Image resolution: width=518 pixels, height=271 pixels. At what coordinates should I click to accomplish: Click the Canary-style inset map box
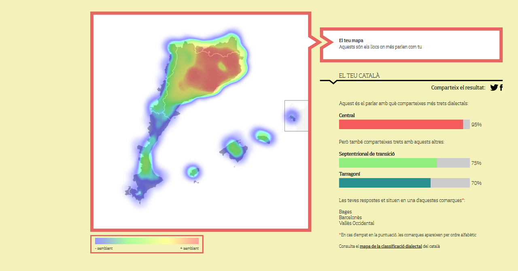click(x=296, y=116)
